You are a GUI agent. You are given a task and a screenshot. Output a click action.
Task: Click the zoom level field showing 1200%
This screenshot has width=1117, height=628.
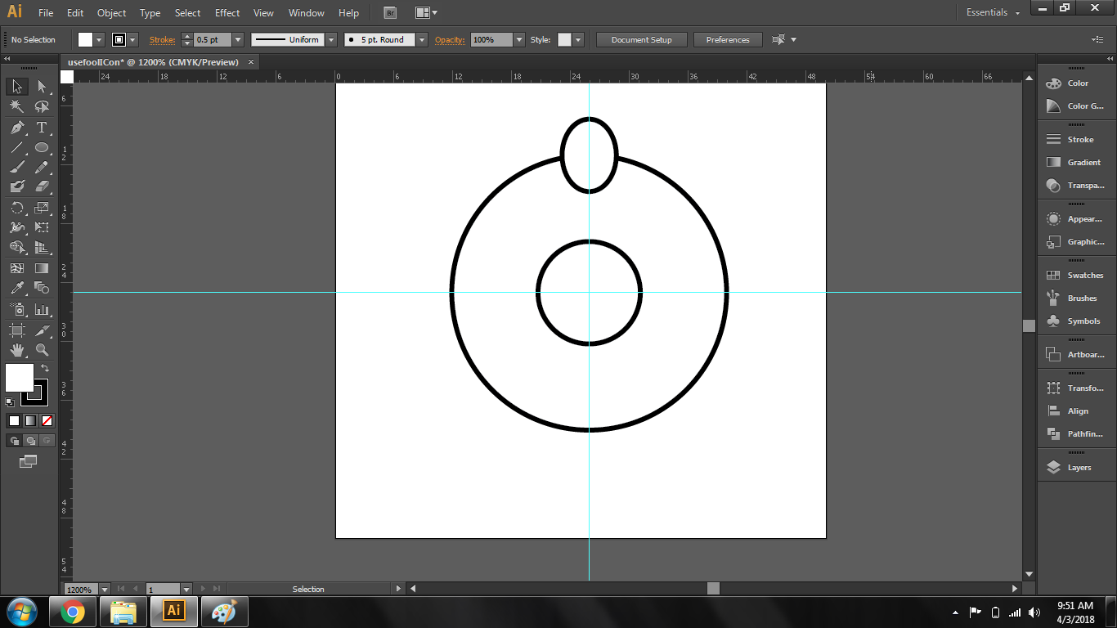[x=80, y=589]
